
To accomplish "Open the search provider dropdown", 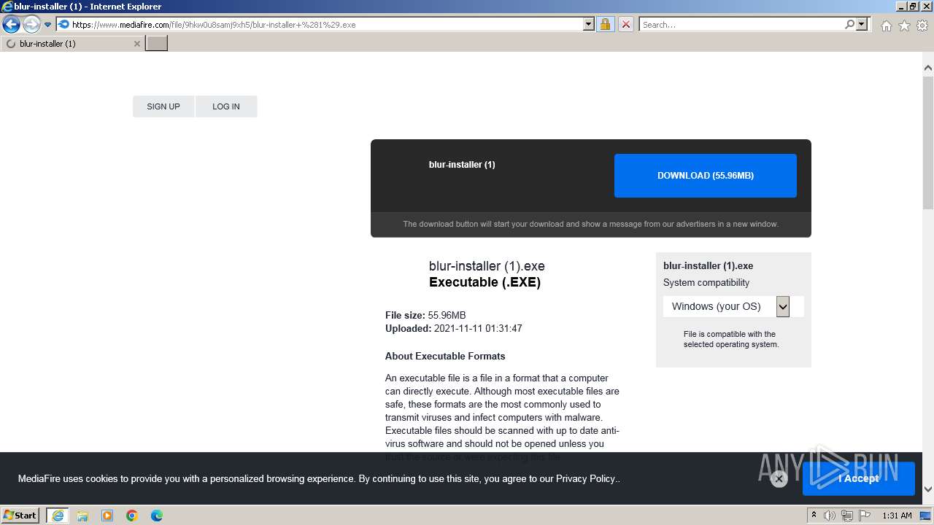I will (x=862, y=24).
